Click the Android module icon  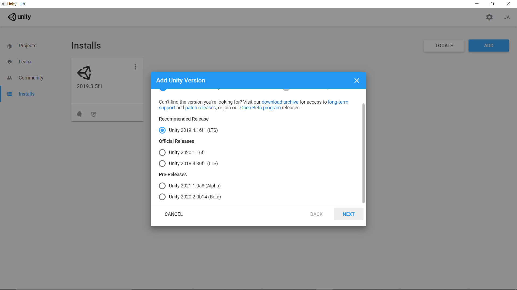point(80,114)
